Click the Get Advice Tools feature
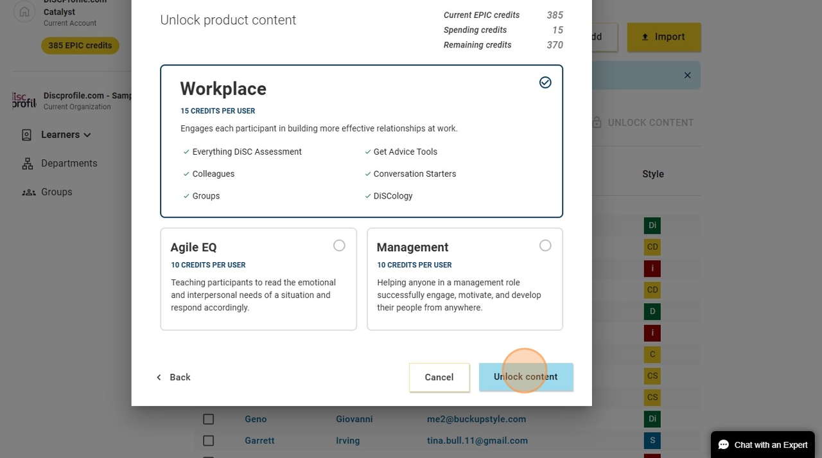The height and width of the screenshot is (458, 822). pyautogui.click(x=405, y=152)
